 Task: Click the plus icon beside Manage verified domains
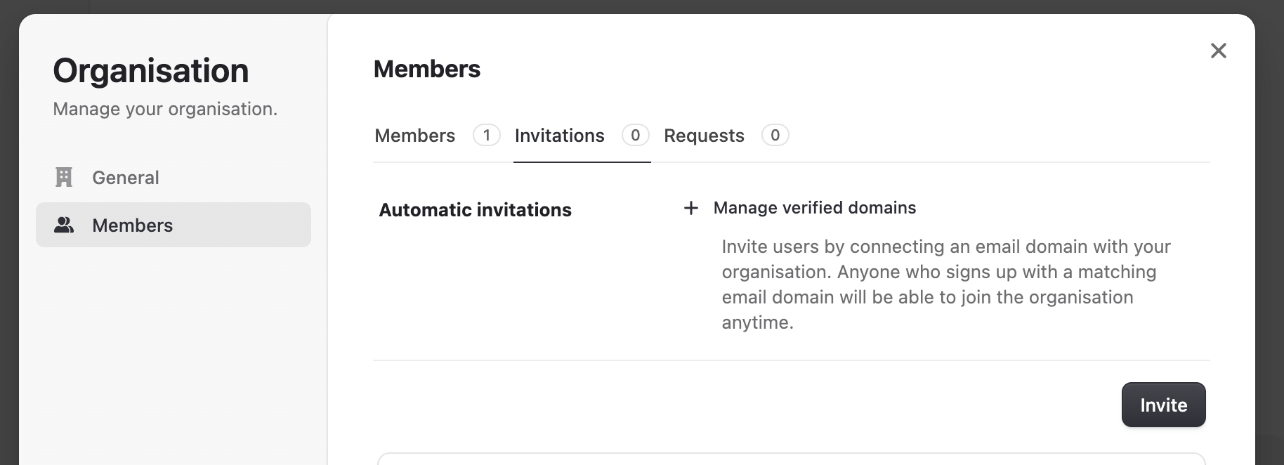(691, 208)
